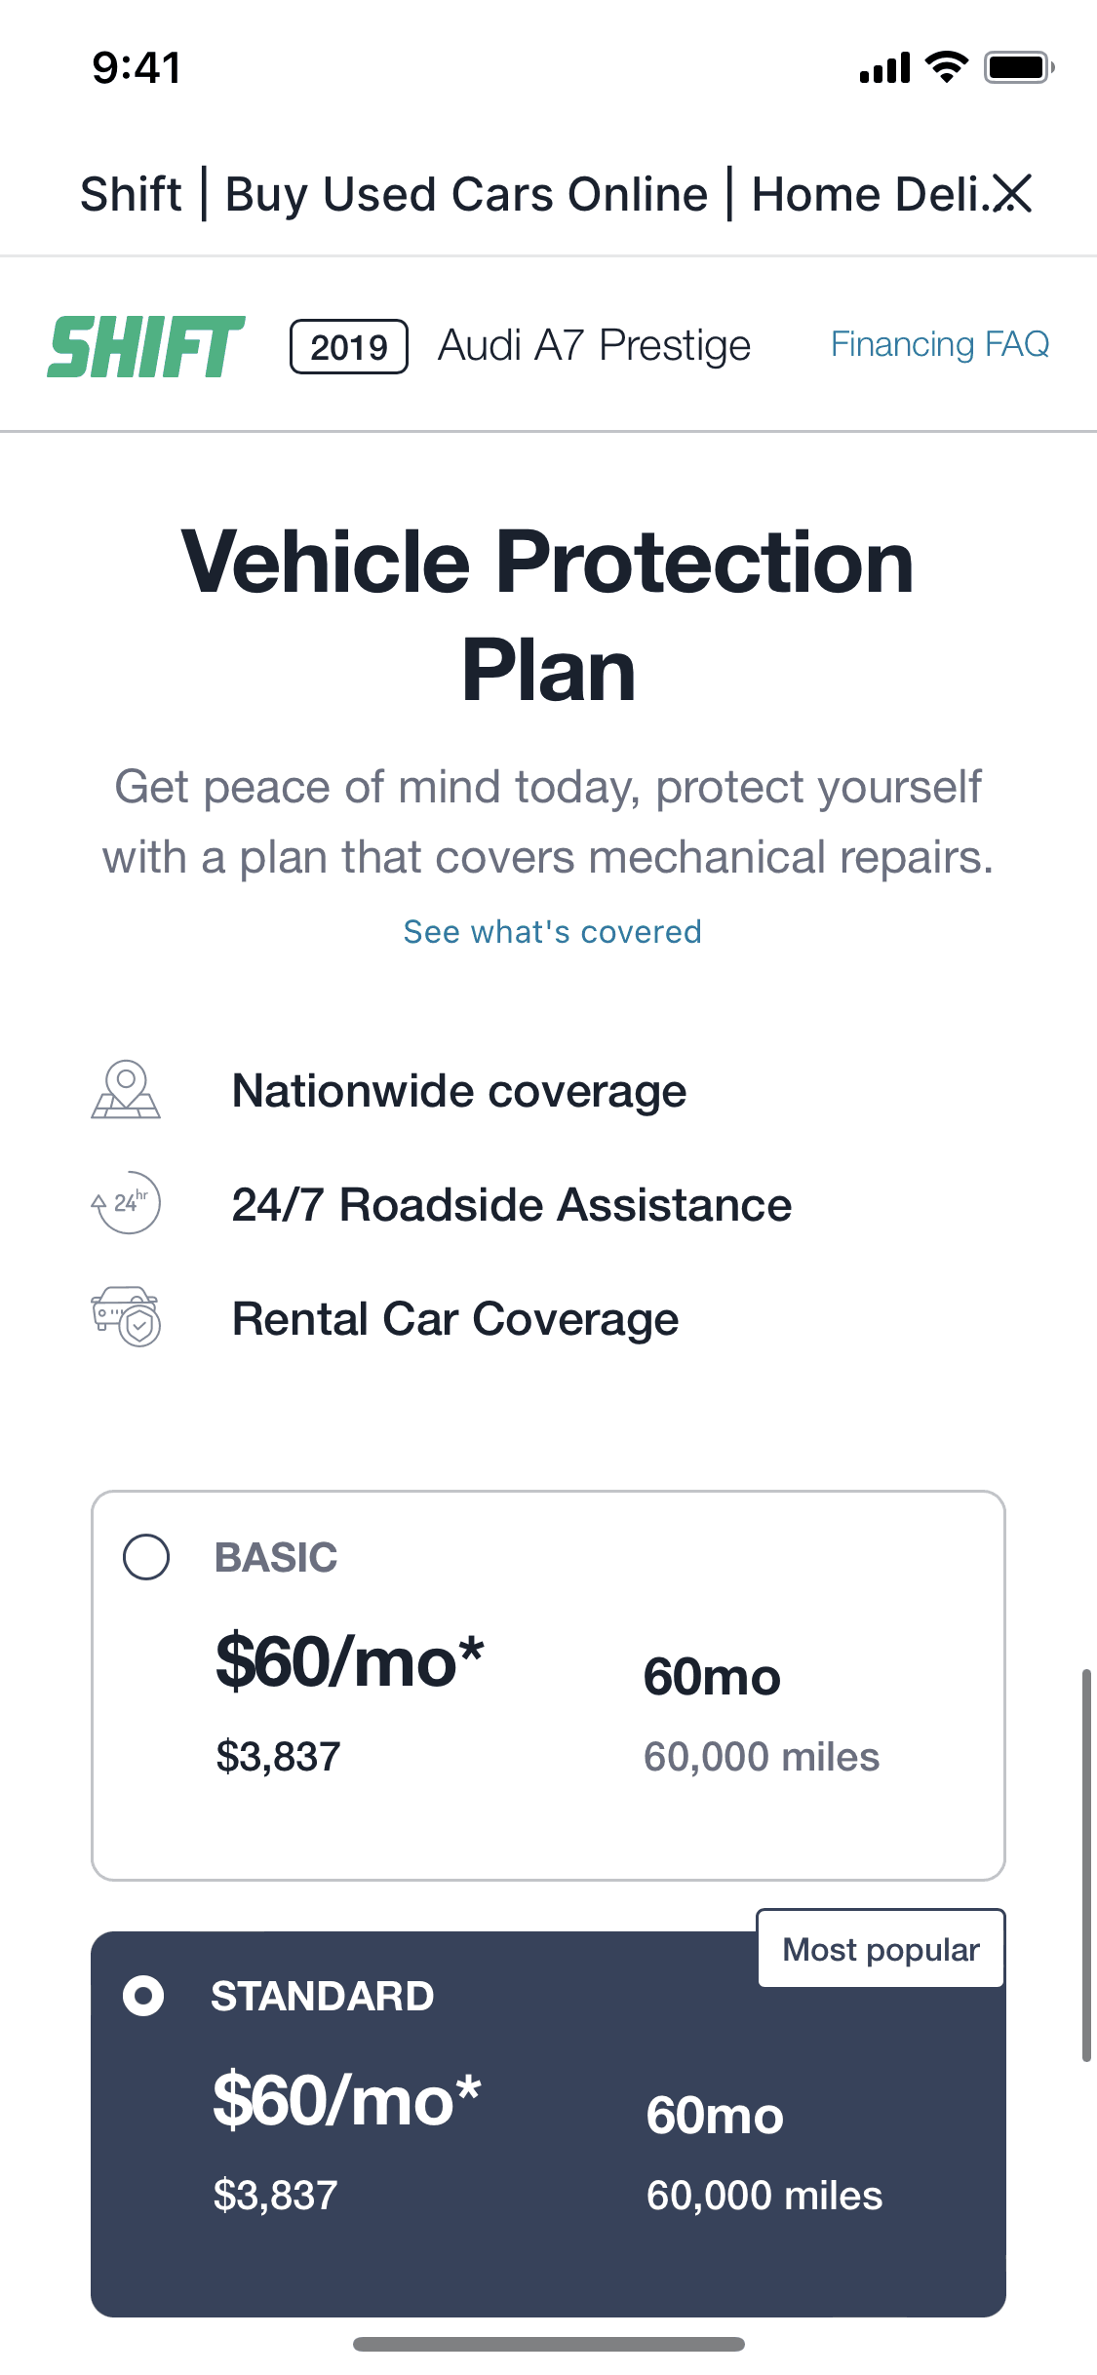The width and height of the screenshot is (1097, 2375).
Task: Tap the green SHIFT logo
Action: click(146, 346)
